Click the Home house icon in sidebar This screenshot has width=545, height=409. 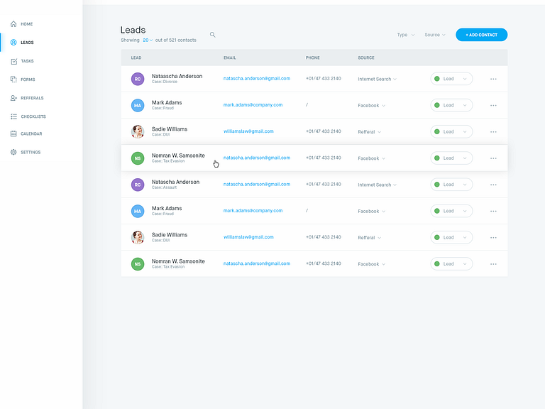pos(13,24)
